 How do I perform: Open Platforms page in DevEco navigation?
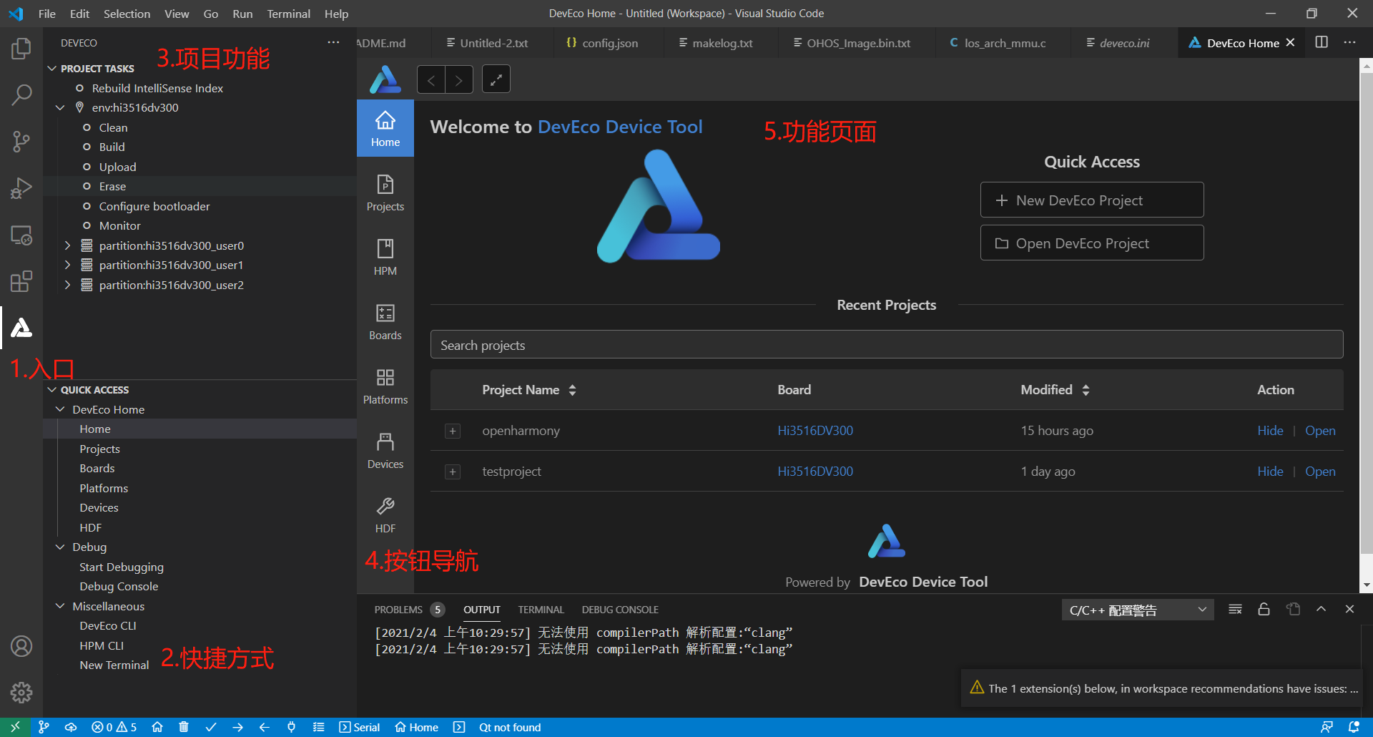385,386
